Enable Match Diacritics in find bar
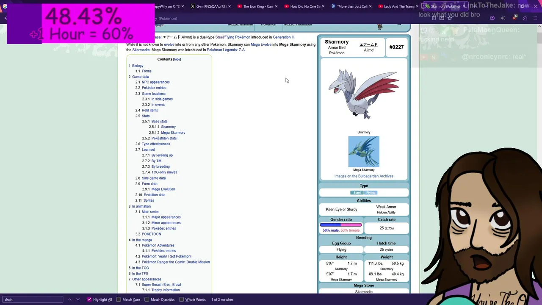Screen dimensions: 542x305 [x=147, y=299]
